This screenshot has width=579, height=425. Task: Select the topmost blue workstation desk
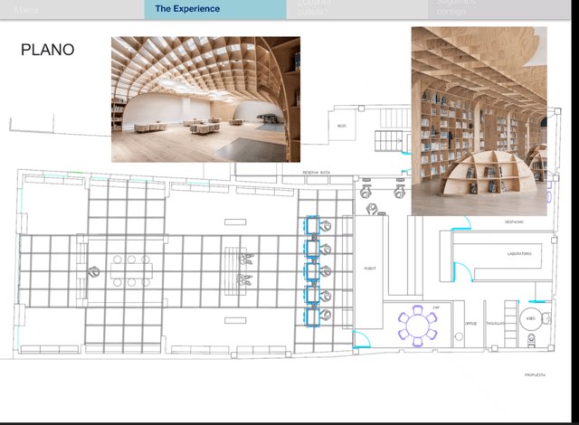(x=313, y=225)
